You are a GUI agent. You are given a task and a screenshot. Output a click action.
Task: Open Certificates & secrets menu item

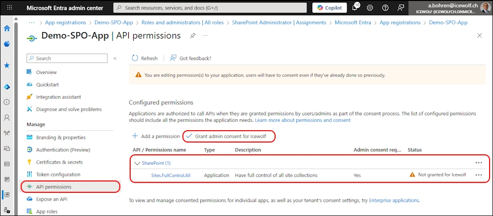59,162
